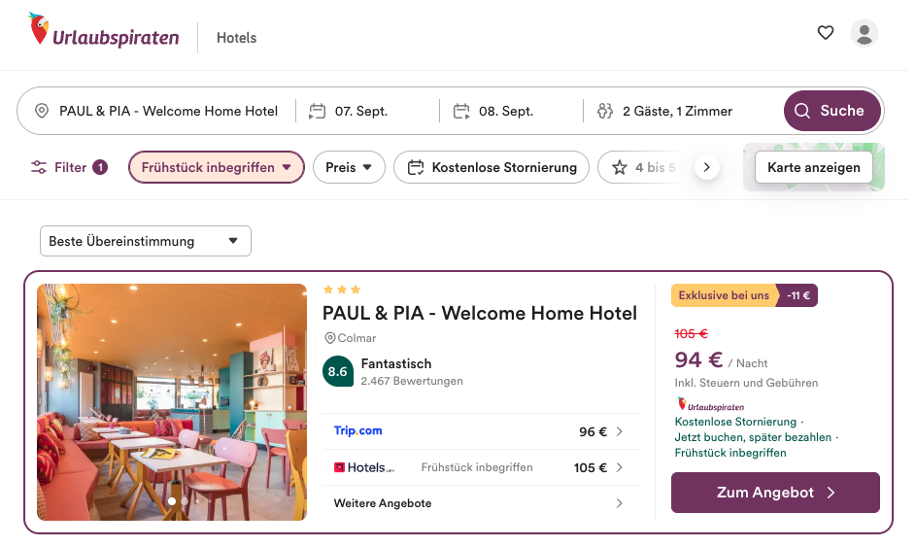The height and width of the screenshot is (546, 916).
Task: Click the Zum Angebot button
Action: tap(775, 493)
